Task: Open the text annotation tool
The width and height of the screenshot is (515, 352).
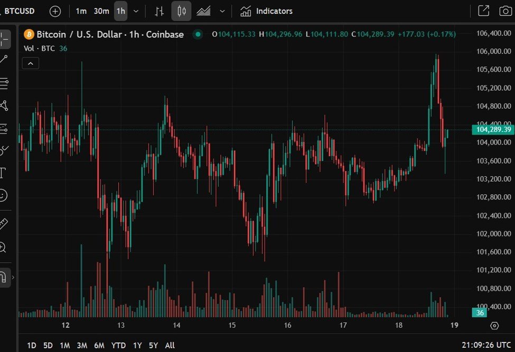Action: click(3, 173)
